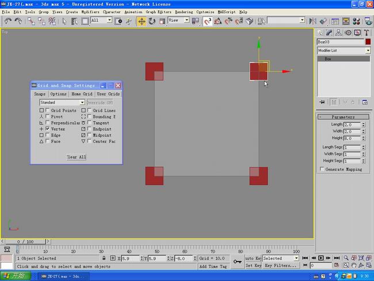Click the Height Segs spinner arrows
The image size is (374, 281).
click(x=363, y=161)
